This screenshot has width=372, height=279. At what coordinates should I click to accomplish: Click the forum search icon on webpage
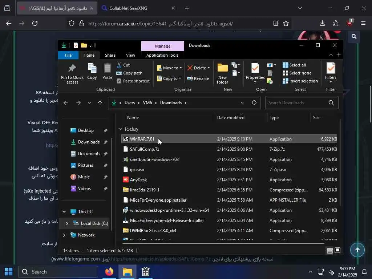coord(354,37)
